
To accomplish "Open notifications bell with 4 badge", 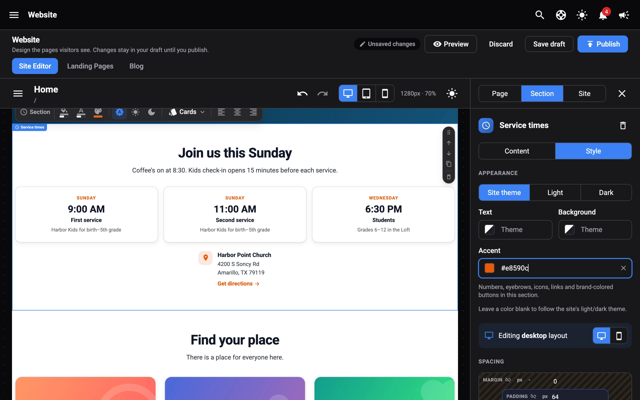I will click(x=603, y=15).
